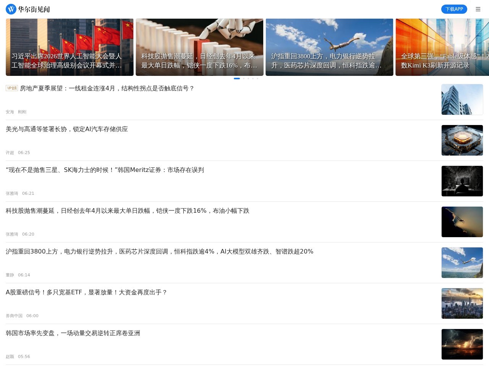Click the 华尔街见闻 site title text
Image resolution: width=489 pixels, height=366 pixels.
coord(34,9)
